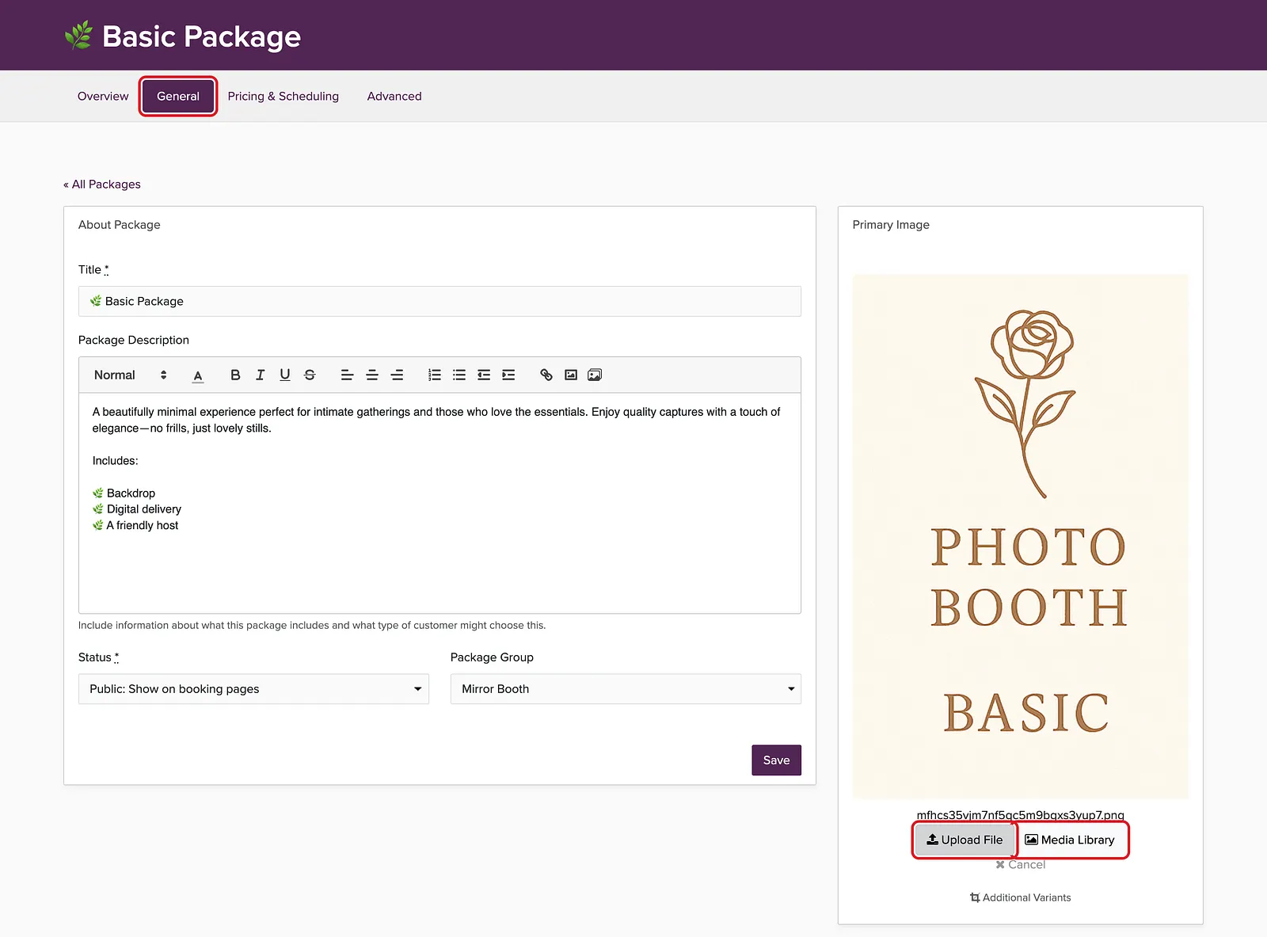Toggle bold formatting in description editor
This screenshot has width=1267, height=937.
click(x=235, y=375)
